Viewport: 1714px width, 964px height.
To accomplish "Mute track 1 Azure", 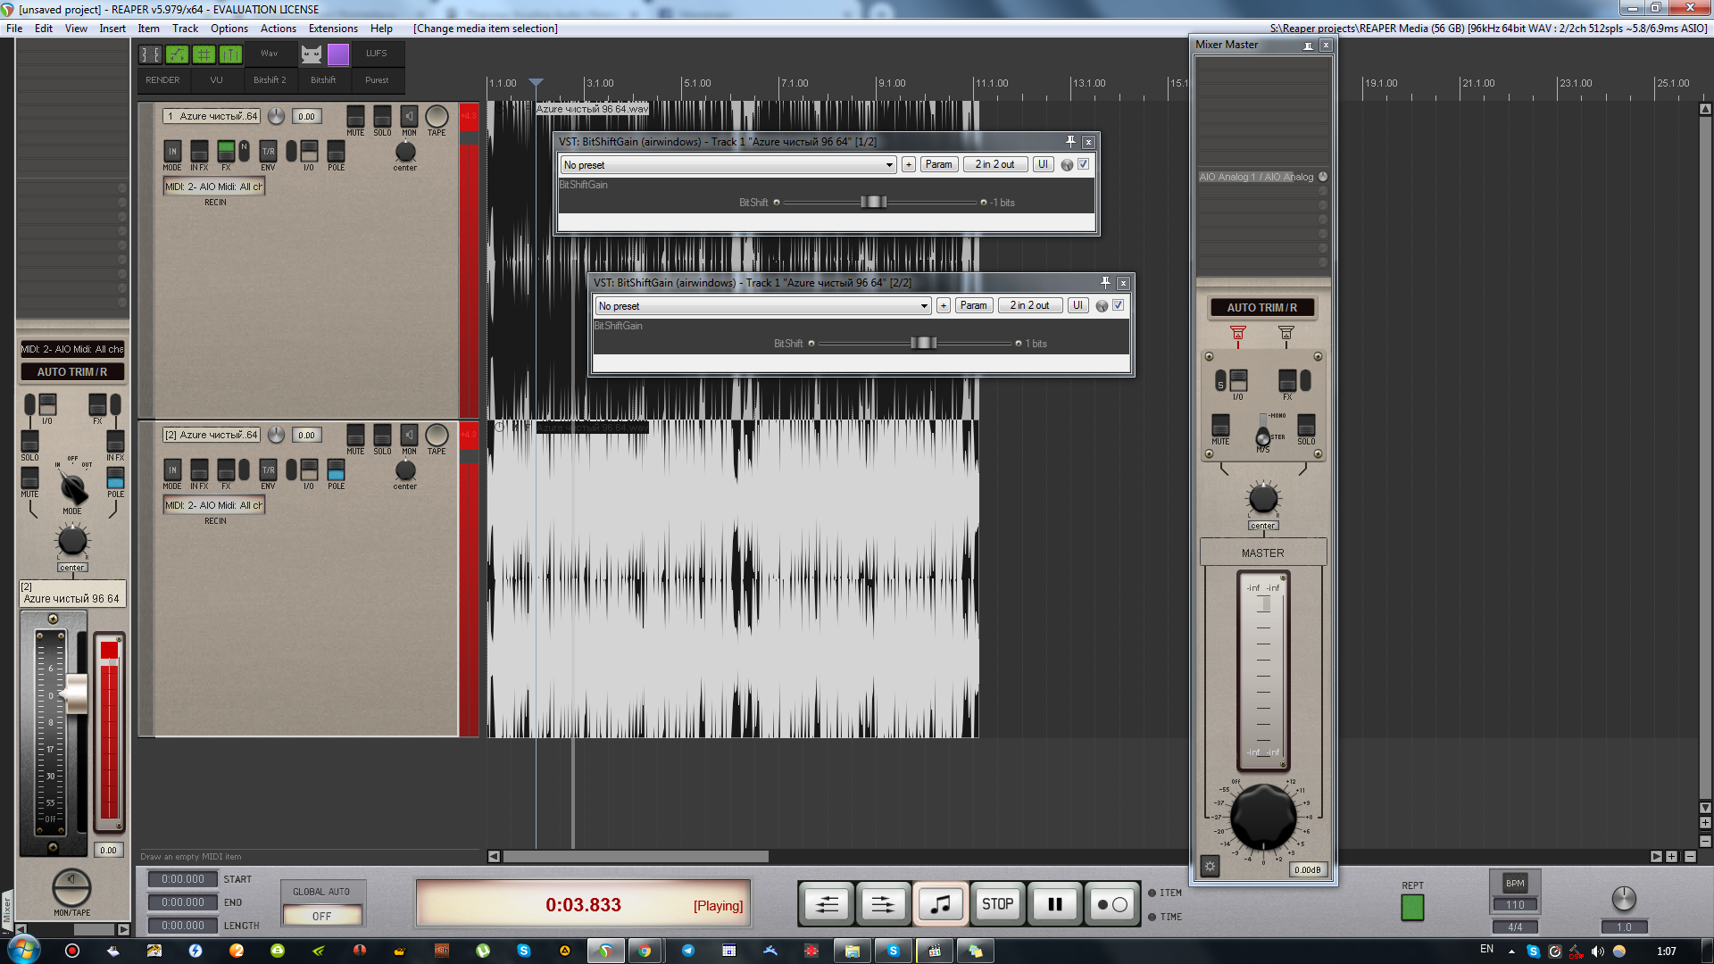I will click(355, 117).
